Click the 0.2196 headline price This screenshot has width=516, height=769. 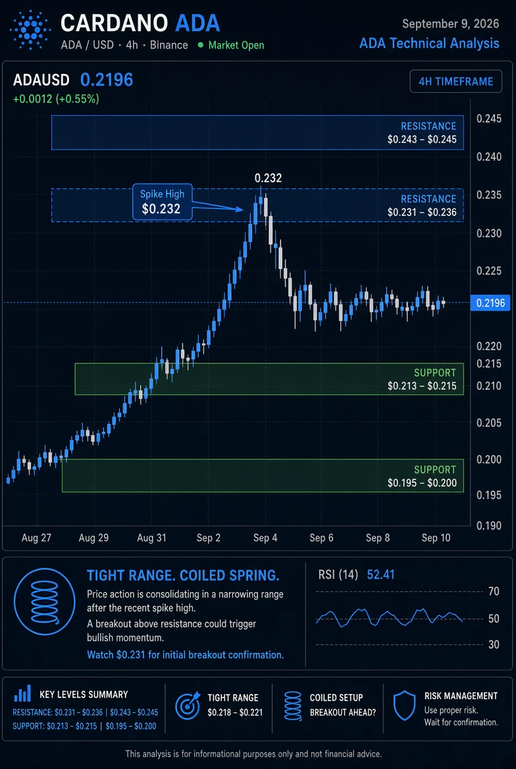point(107,80)
